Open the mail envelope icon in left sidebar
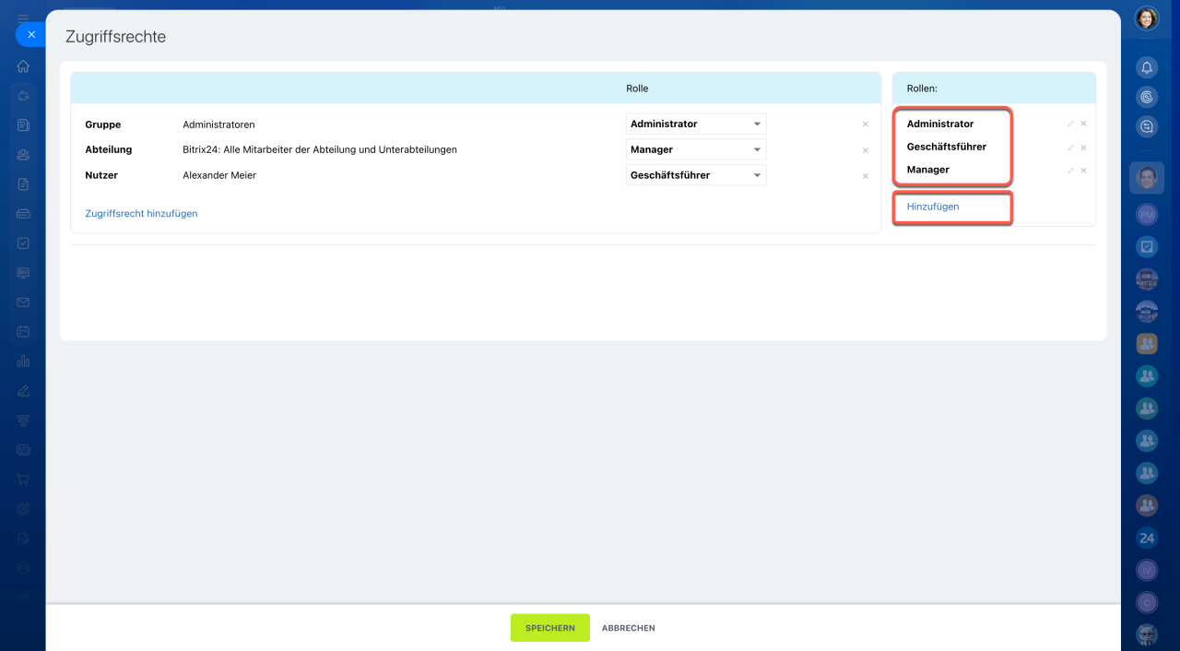 pyautogui.click(x=23, y=302)
